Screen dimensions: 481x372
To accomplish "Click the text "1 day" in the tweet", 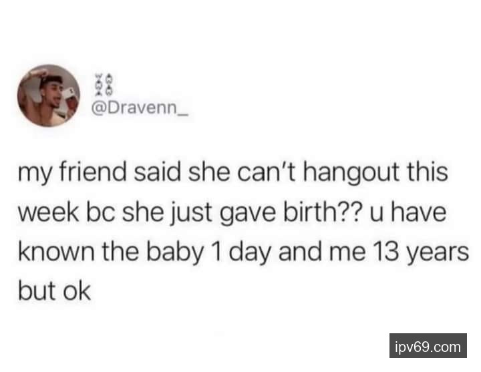I will (242, 253).
